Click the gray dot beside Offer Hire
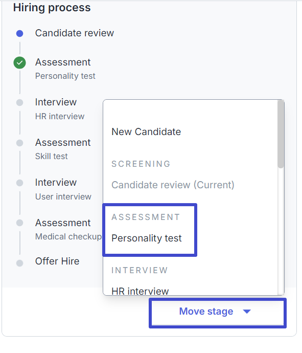 [20, 263]
